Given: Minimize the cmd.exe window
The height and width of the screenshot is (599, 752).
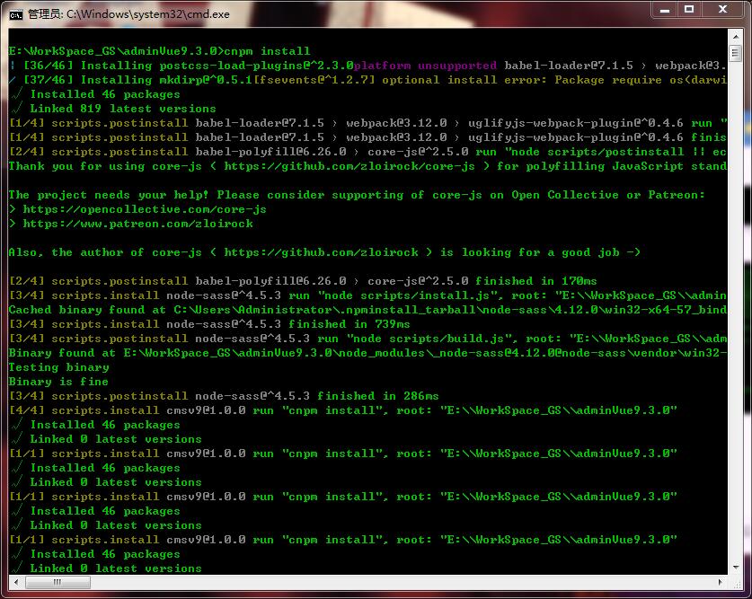Looking at the screenshot, I should 665,10.
